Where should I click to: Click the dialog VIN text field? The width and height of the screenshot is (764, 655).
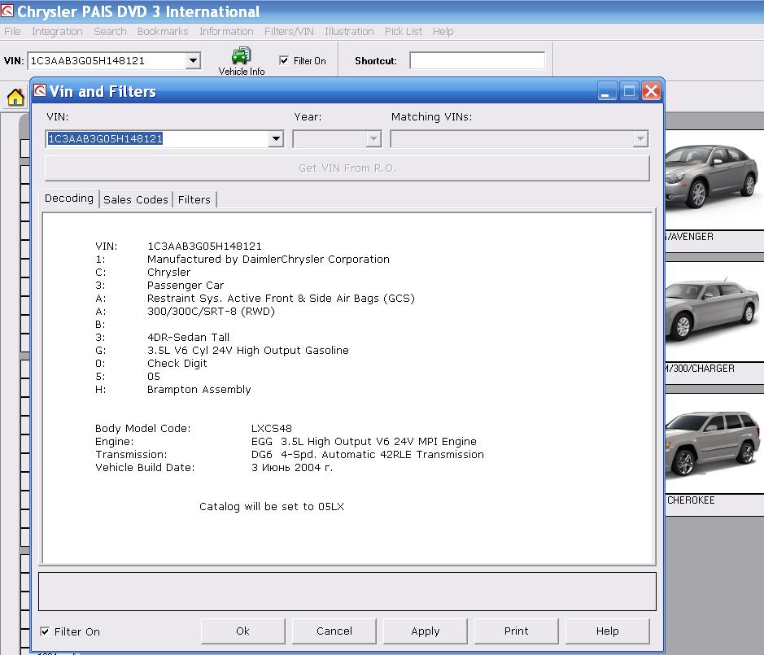click(157, 139)
